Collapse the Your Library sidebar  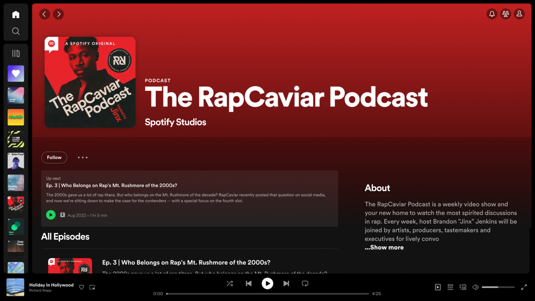(x=16, y=53)
